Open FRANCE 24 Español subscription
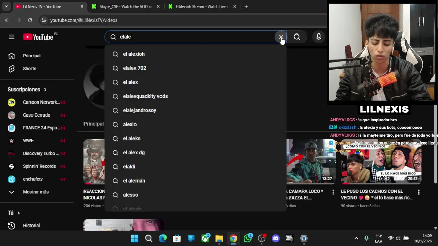Image resolution: width=438 pixels, height=246 pixels. point(37,128)
